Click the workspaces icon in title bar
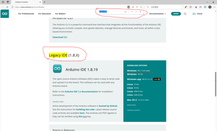 [3, 2]
